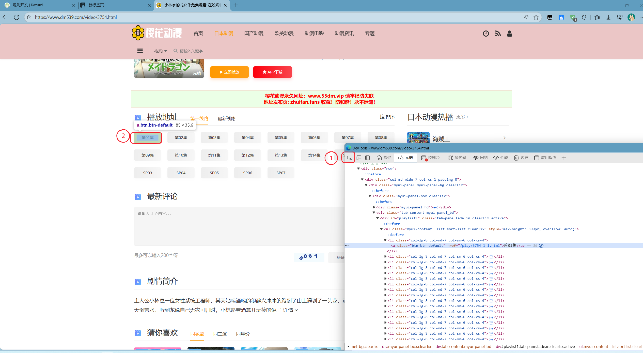Select the 最新线路 playback source tab
This screenshot has height=353, width=643.
click(x=227, y=119)
